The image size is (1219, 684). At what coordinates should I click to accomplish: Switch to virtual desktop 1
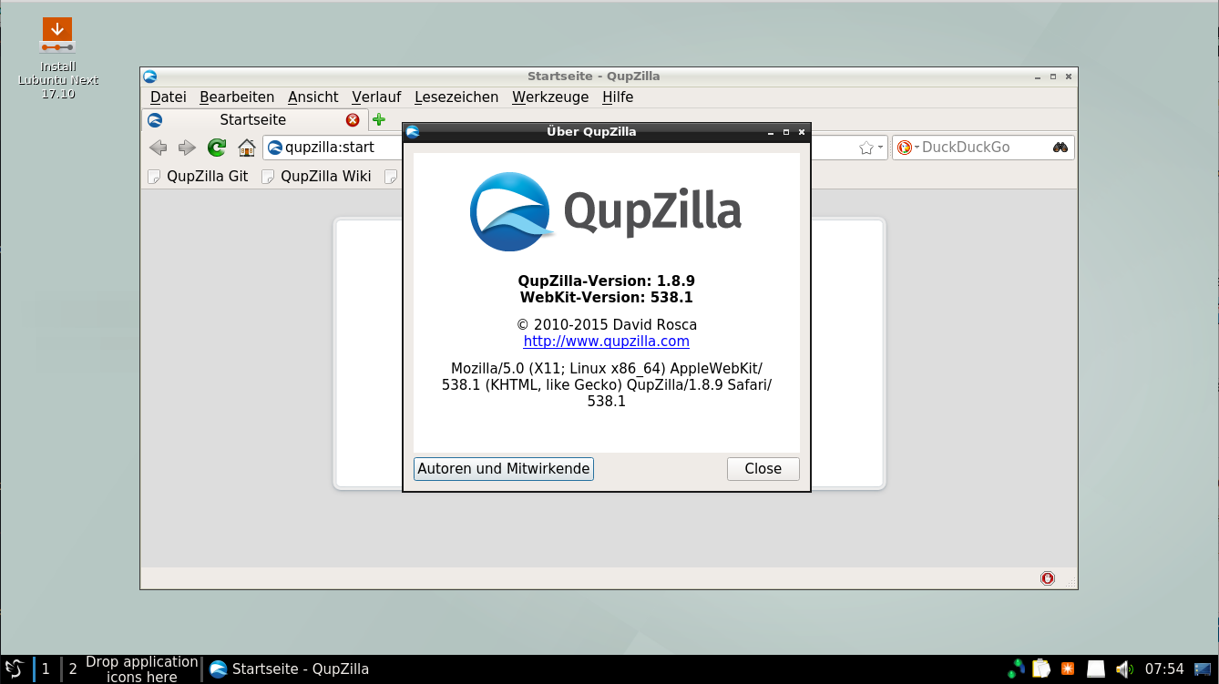[46, 669]
